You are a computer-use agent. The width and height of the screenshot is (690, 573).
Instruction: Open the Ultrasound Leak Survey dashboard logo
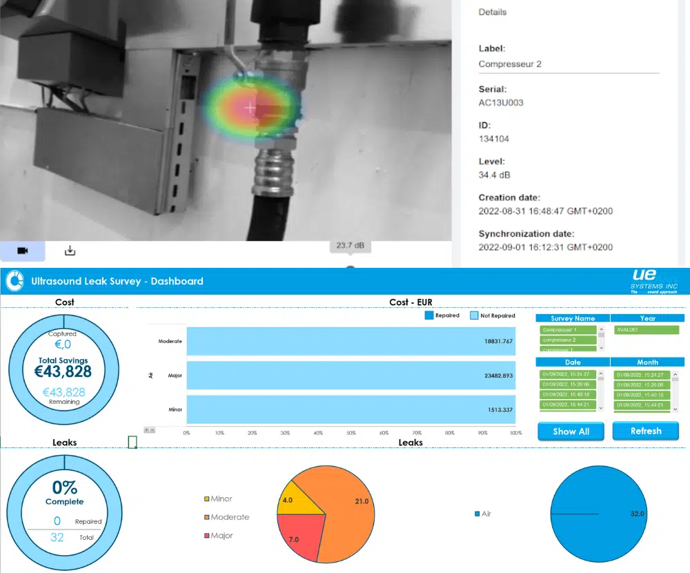(x=14, y=281)
